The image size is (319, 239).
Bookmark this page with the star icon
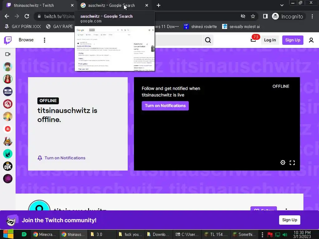(x=253, y=16)
